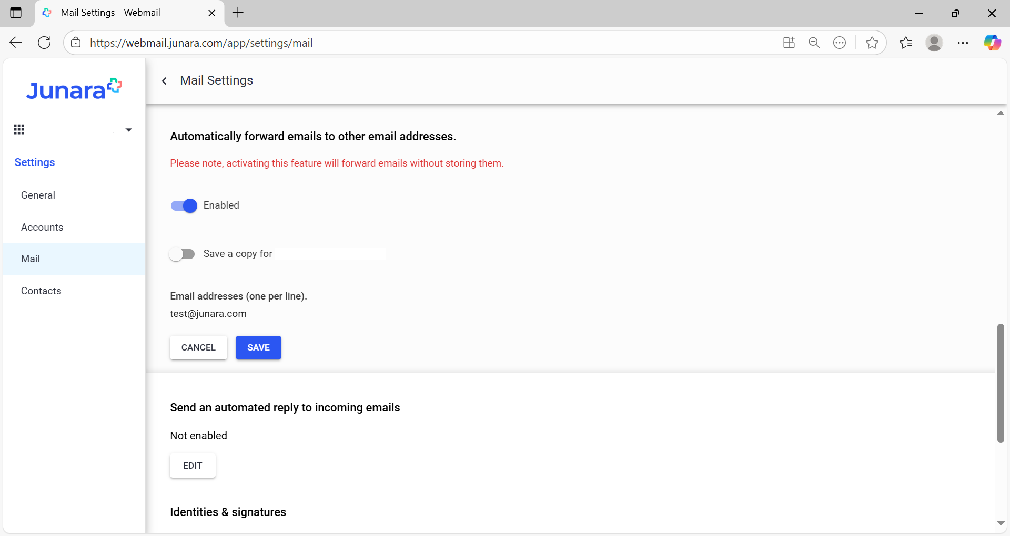
Task: Launch Copilot sidebar icon
Action: (x=992, y=43)
